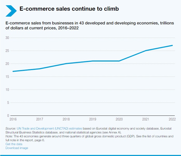Click the 2022 x-axis label

172,119
